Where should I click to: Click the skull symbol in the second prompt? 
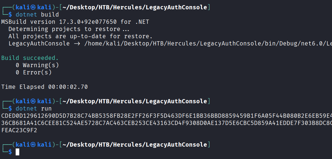(x=34, y=101)
